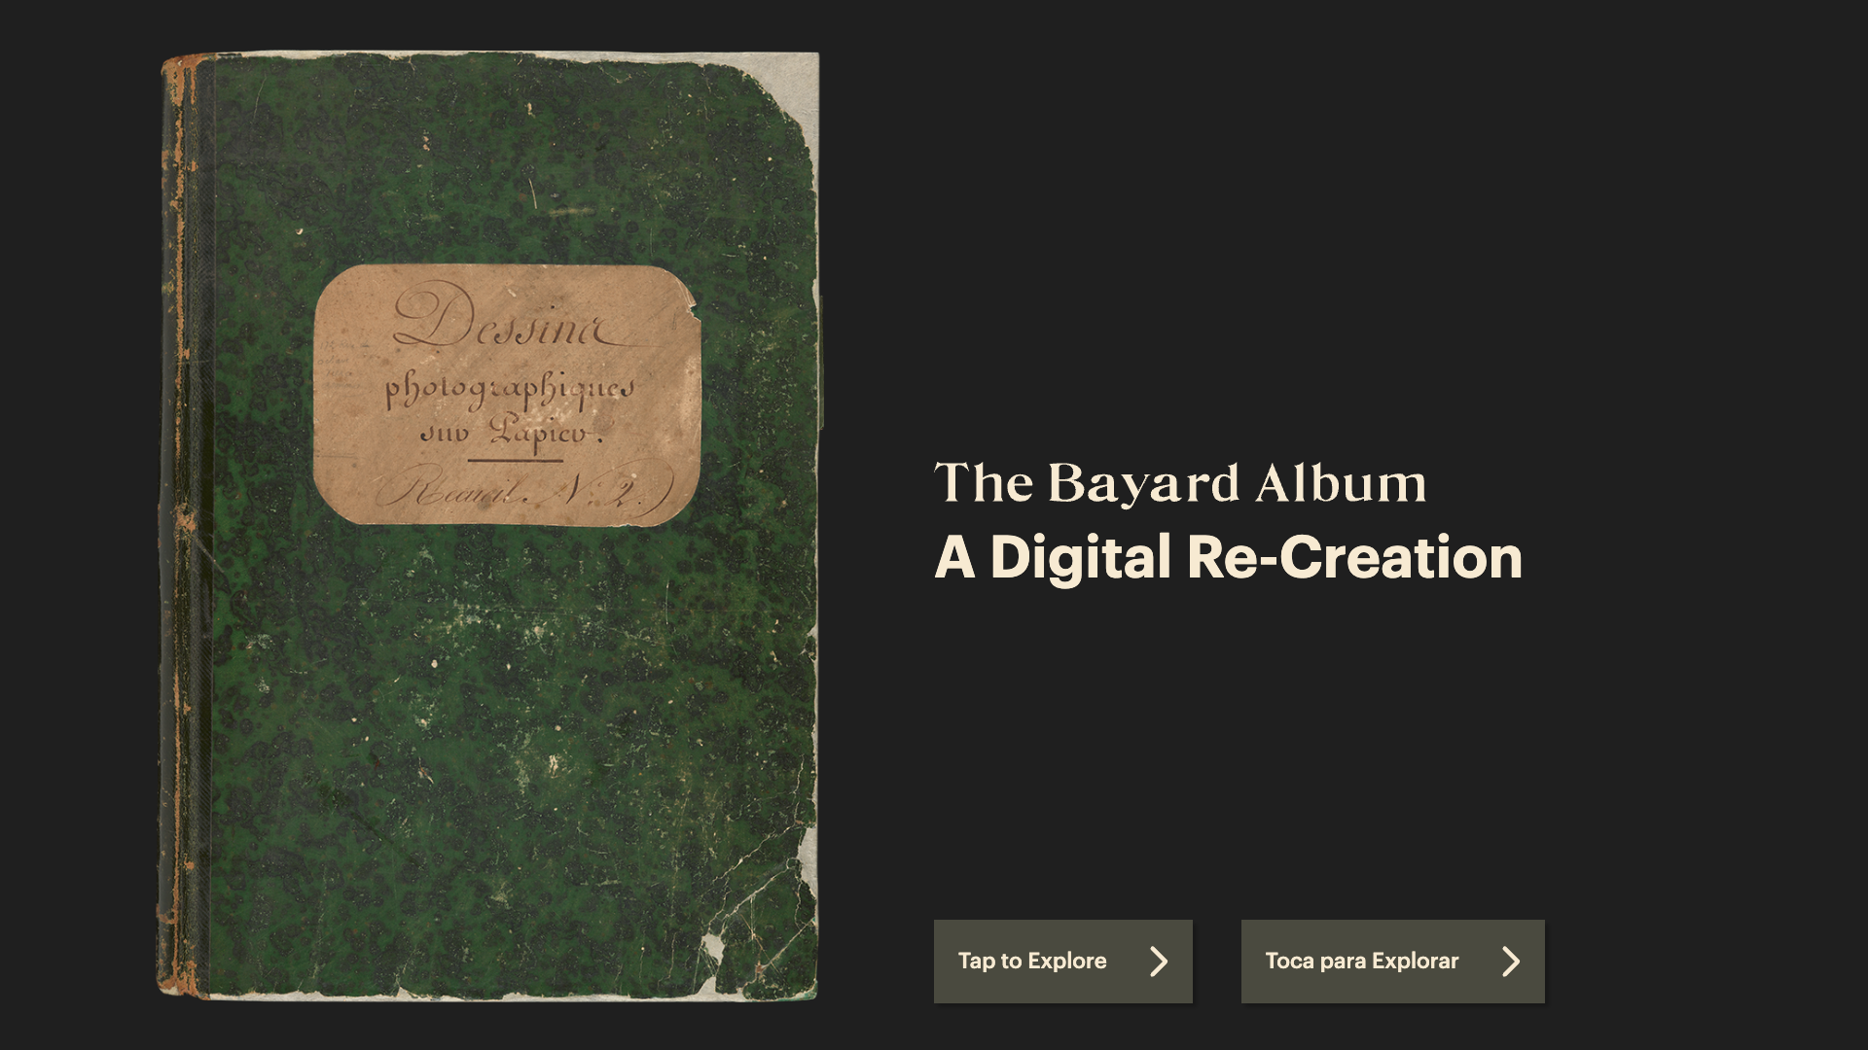Image resolution: width=1868 pixels, height=1050 pixels.
Task: Click the chevron arrow on Tap to Explore
Action: point(1158,962)
